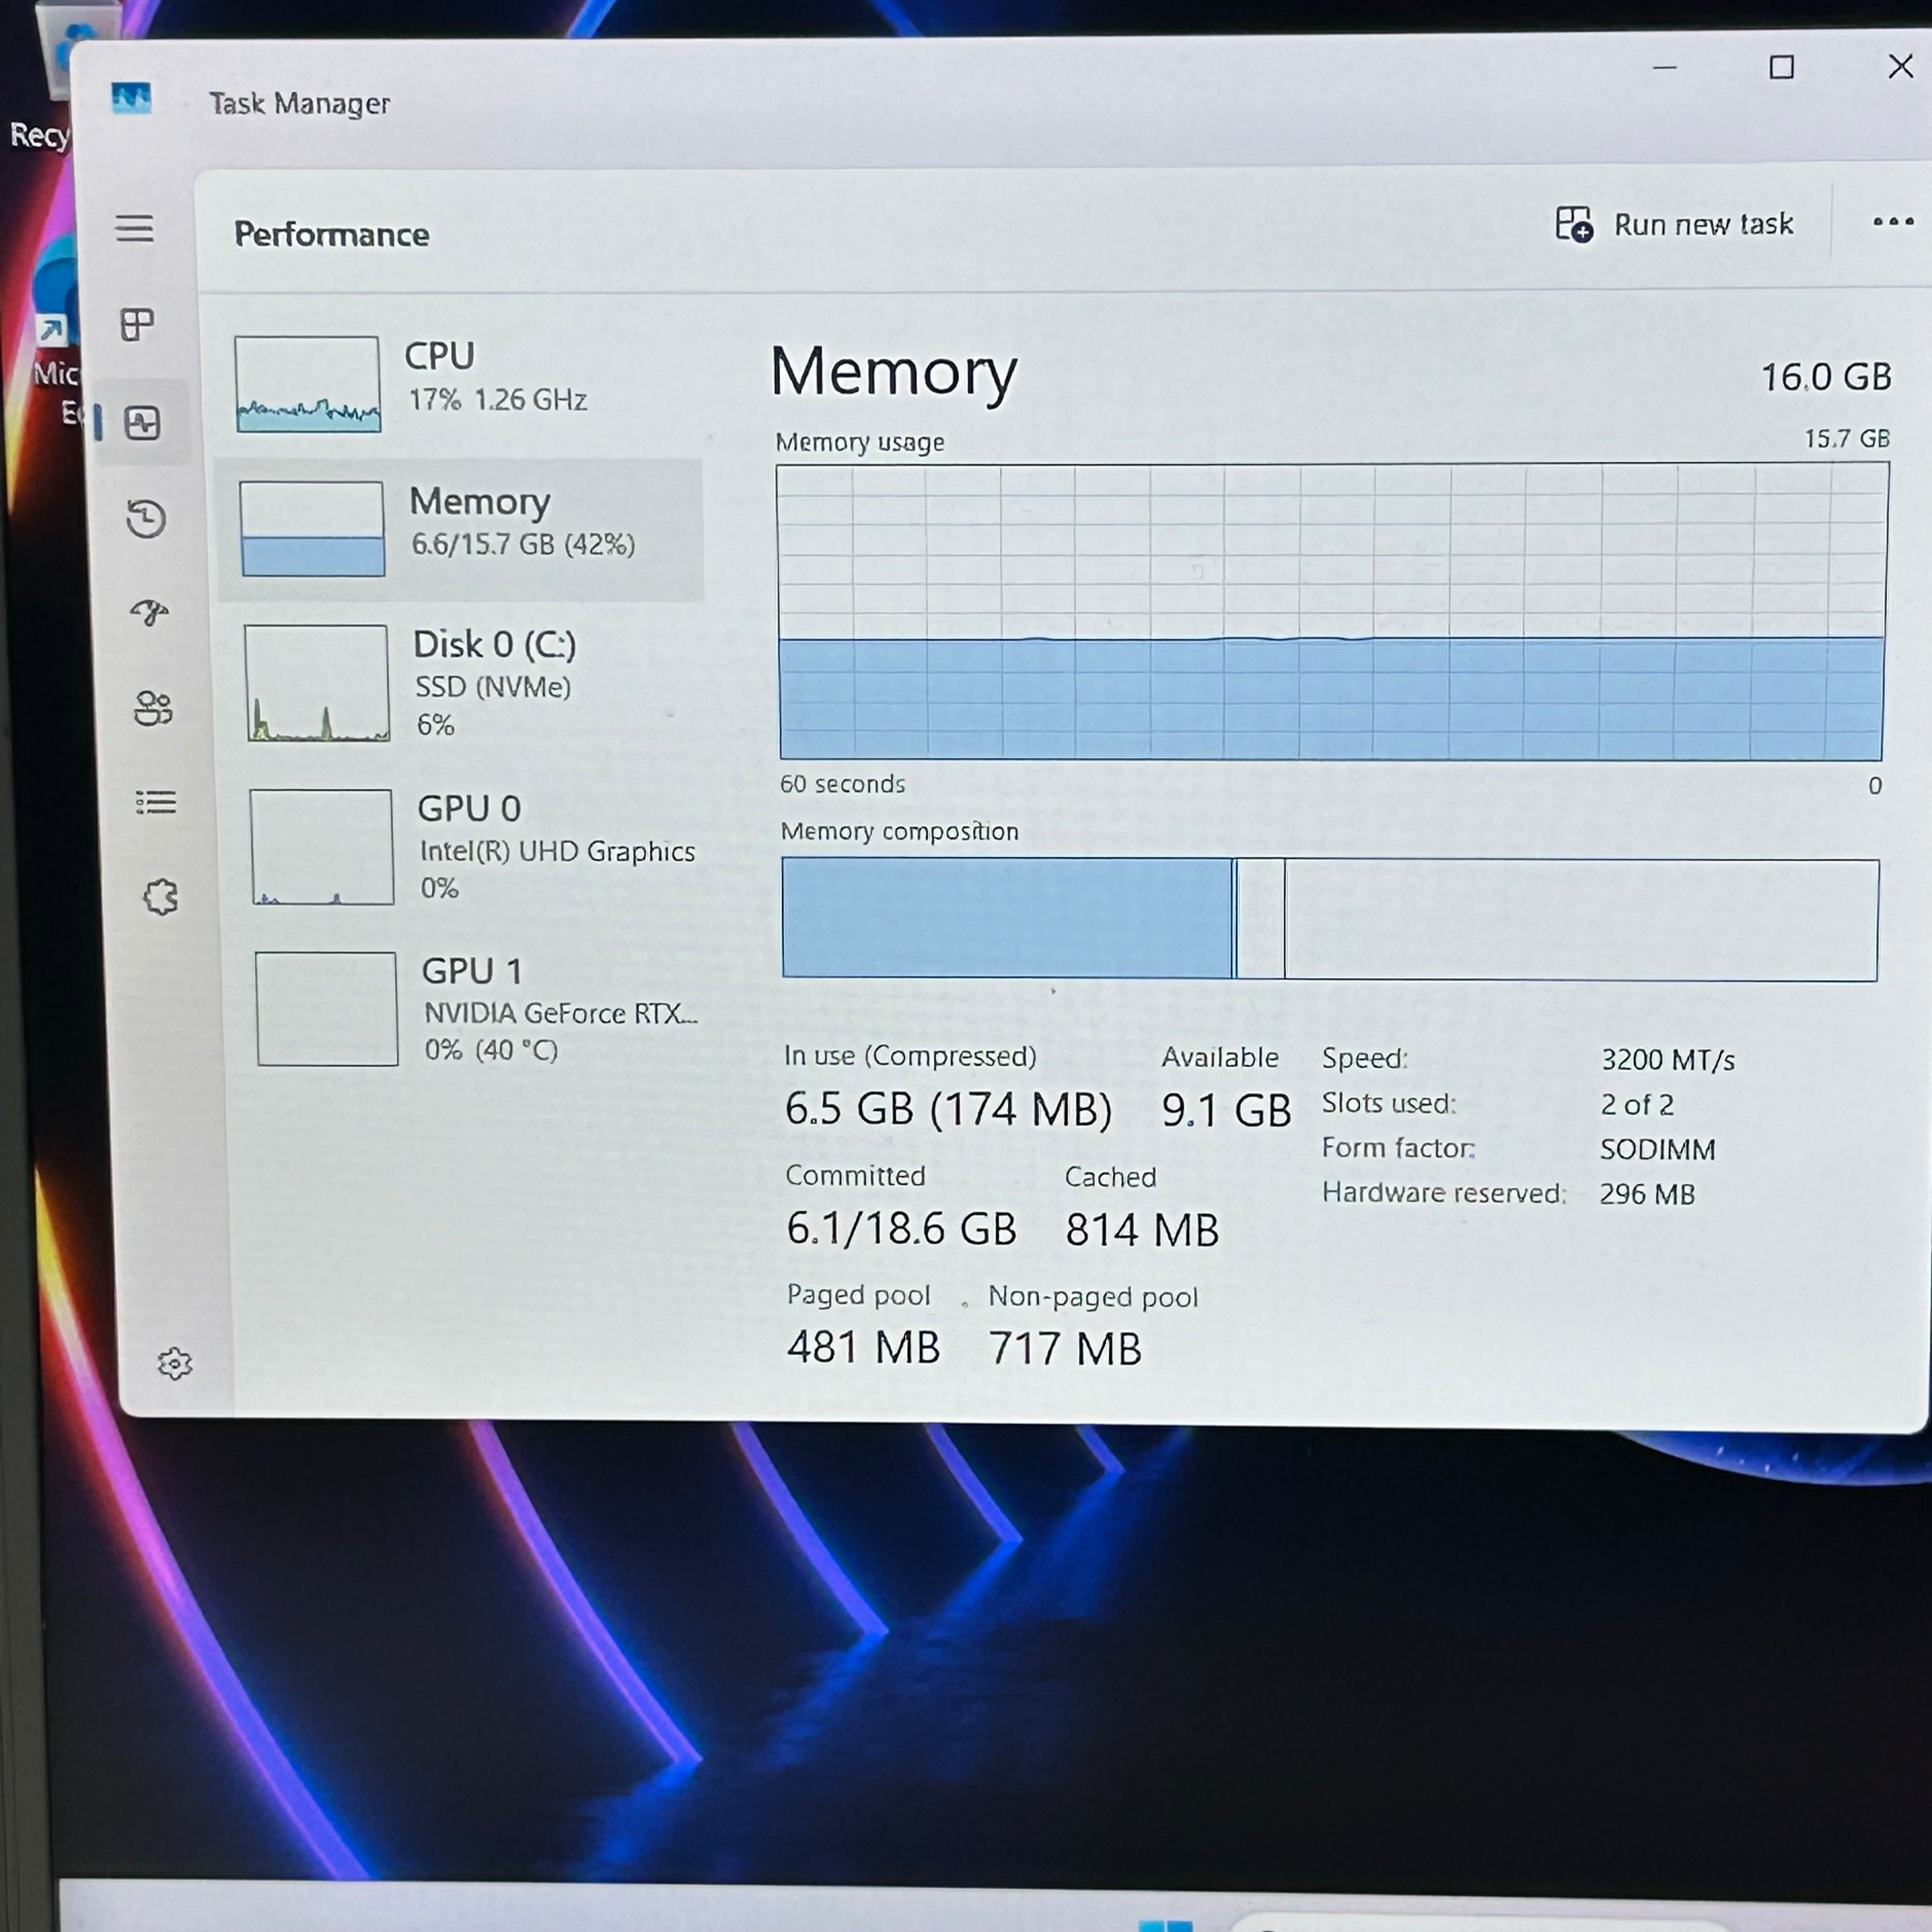This screenshot has width=1932, height=1932.
Task: Open the three-dots more options menu
Action: click(x=1893, y=222)
